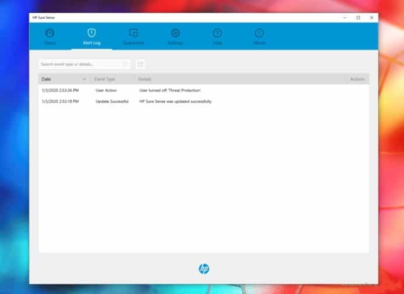Click the User Action event type cell
Image resolution: width=404 pixels, height=294 pixels.
(106, 90)
